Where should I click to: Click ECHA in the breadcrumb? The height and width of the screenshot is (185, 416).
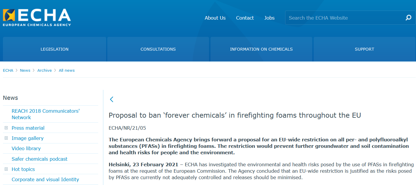[x=8, y=70]
